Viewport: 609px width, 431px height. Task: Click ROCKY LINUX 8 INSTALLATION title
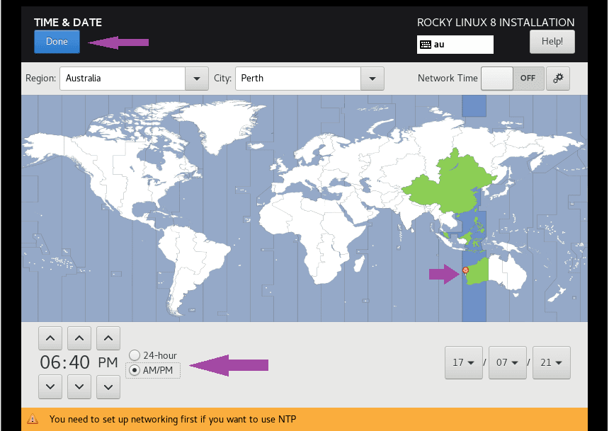click(496, 23)
